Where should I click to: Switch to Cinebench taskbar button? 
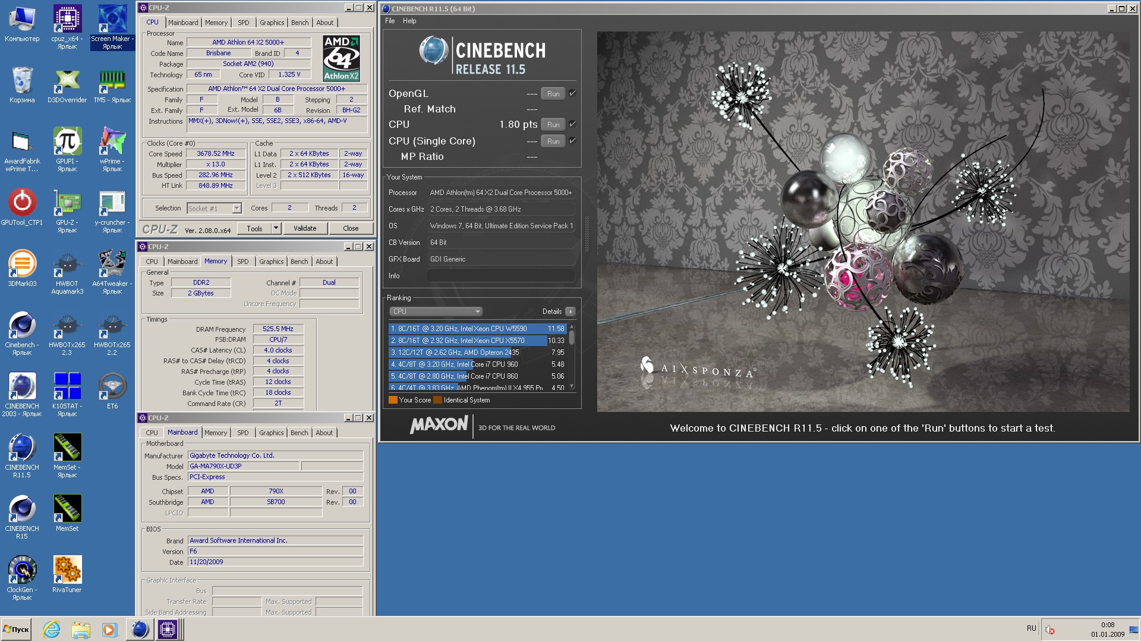point(140,630)
